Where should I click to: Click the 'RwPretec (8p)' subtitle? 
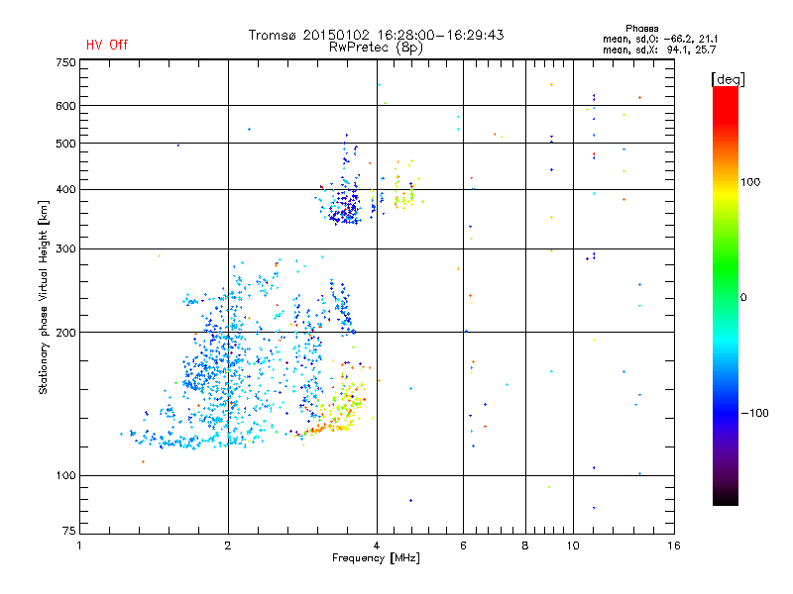coord(376,48)
